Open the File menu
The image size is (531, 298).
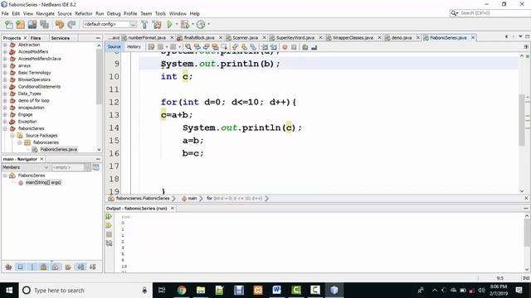point(5,13)
